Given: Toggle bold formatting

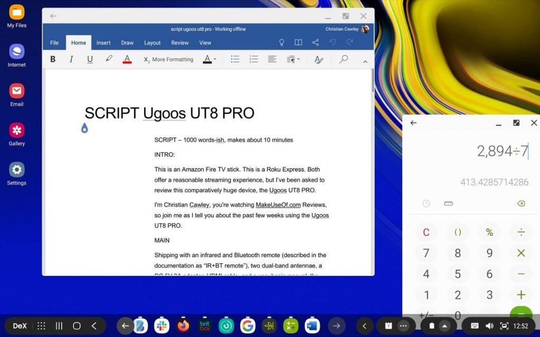Looking at the screenshot, I should (53, 59).
